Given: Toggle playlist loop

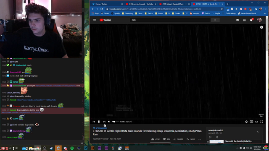Looking at the screenshot, I should (x=210, y=137).
